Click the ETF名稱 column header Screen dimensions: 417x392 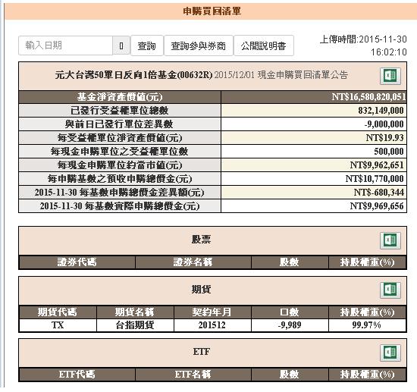[x=193, y=375]
